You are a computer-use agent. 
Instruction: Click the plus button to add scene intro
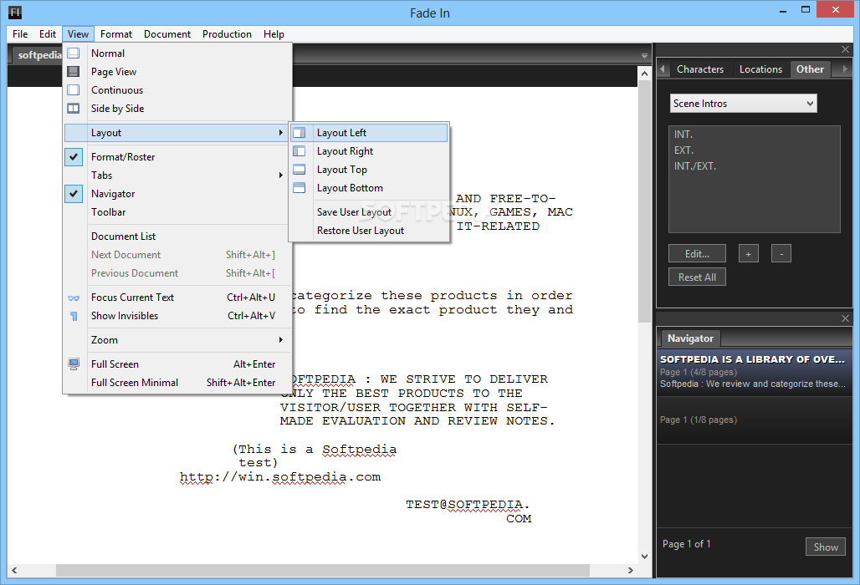748,253
